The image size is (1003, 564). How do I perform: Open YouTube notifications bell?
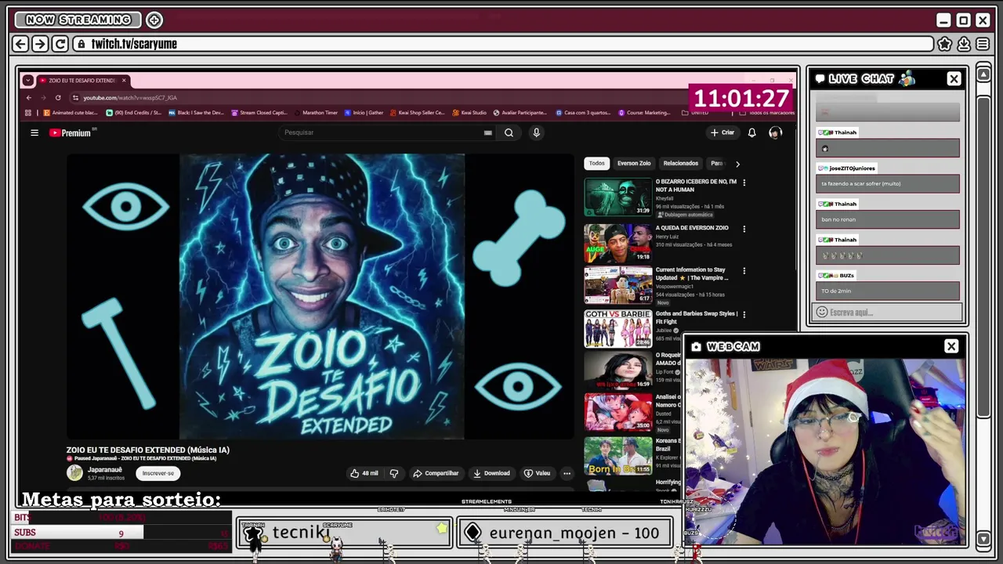751,133
